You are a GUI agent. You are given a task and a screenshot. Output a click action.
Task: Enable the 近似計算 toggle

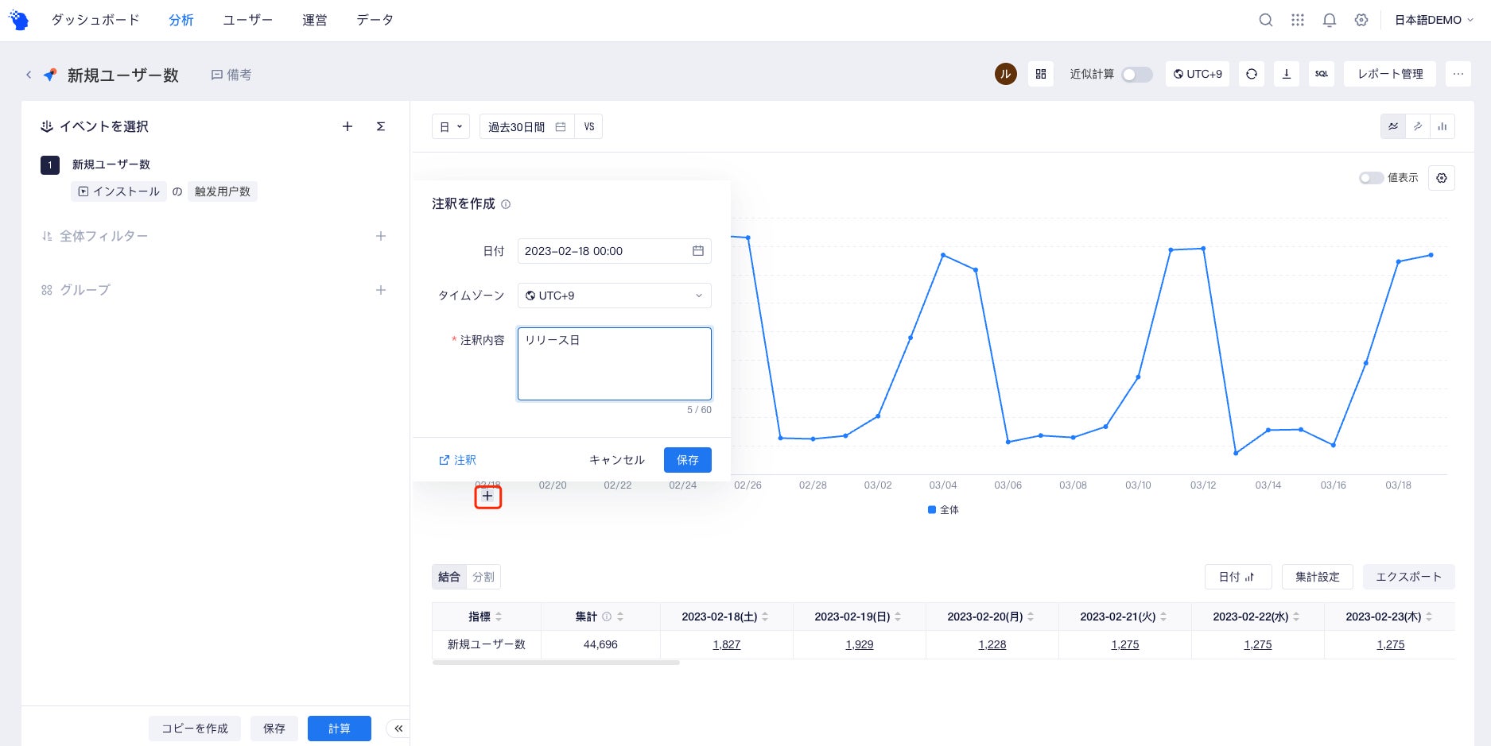tap(1136, 74)
